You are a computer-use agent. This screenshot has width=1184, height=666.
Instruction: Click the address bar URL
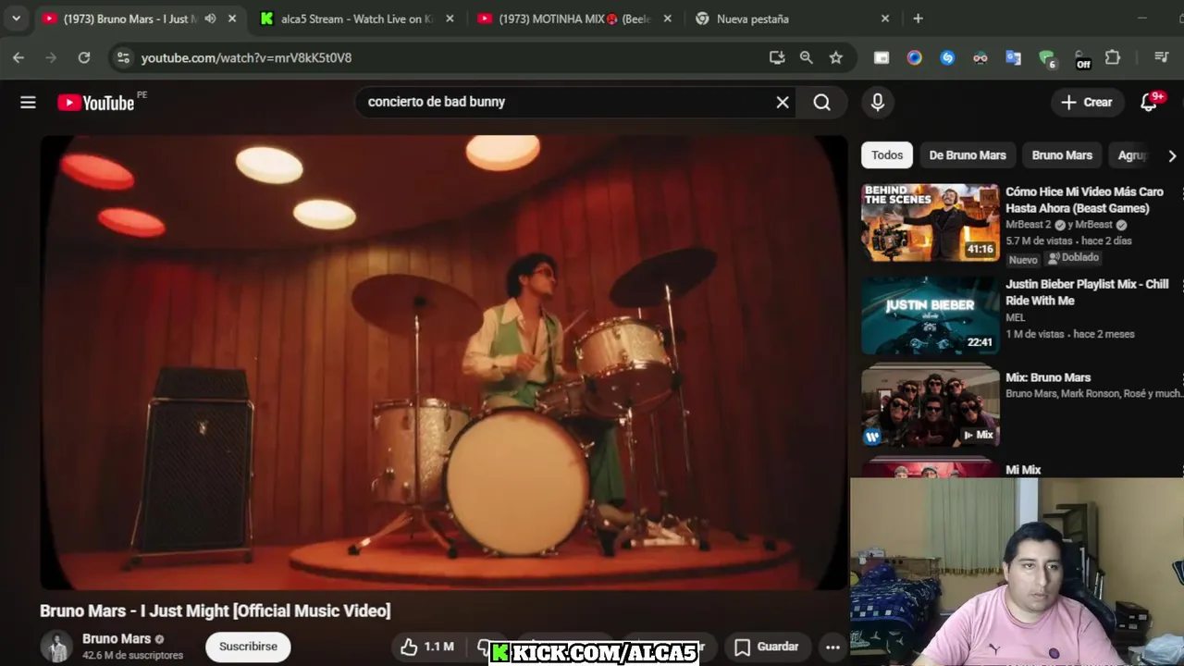(x=246, y=57)
